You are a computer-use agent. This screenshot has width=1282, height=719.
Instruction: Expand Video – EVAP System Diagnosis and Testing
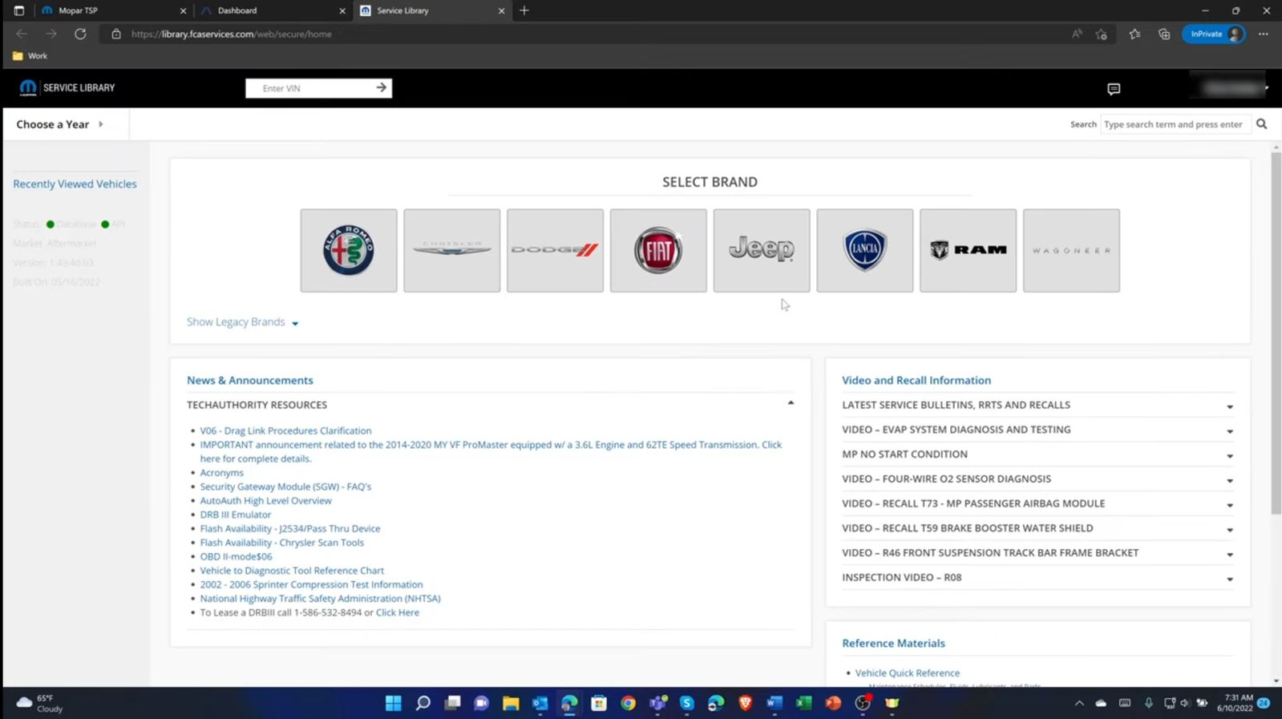(x=1037, y=430)
